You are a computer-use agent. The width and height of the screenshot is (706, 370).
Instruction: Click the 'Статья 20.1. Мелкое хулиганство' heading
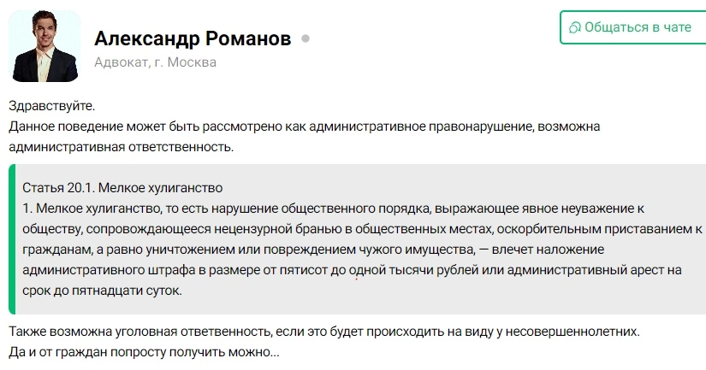pos(122,187)
